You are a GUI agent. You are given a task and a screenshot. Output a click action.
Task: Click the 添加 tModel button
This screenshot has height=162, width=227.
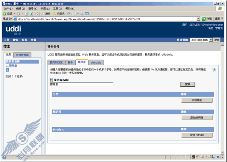[x=197, y=135]
